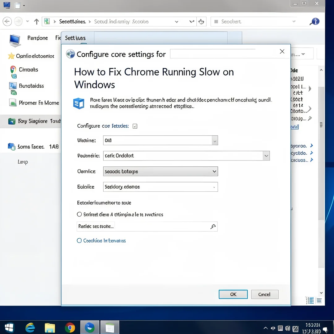Click the search magnifier icon in field

[x=213, y=226]
